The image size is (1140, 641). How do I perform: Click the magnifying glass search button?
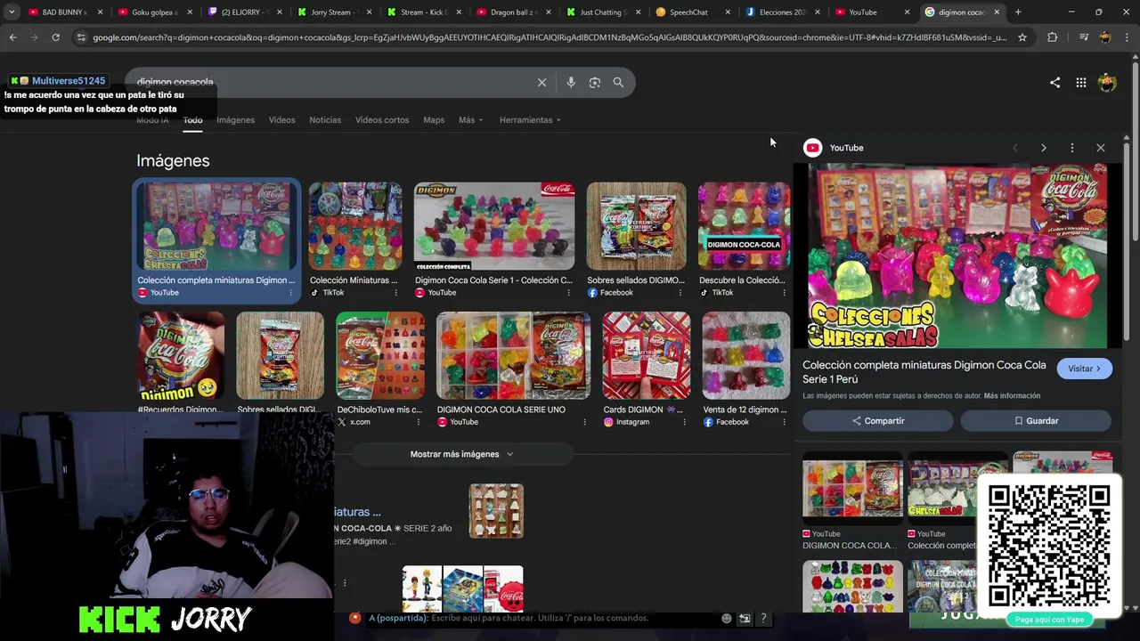point(618,82)
